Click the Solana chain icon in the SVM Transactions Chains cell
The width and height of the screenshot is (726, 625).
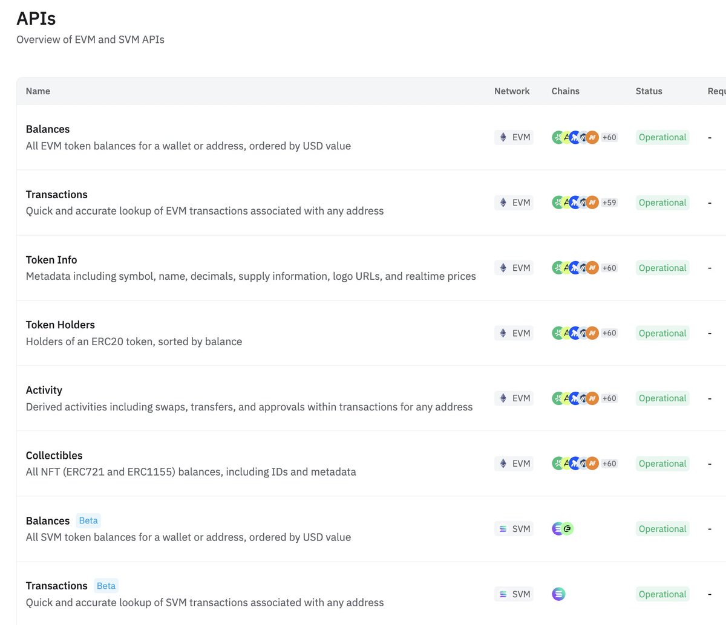(558, 594)
